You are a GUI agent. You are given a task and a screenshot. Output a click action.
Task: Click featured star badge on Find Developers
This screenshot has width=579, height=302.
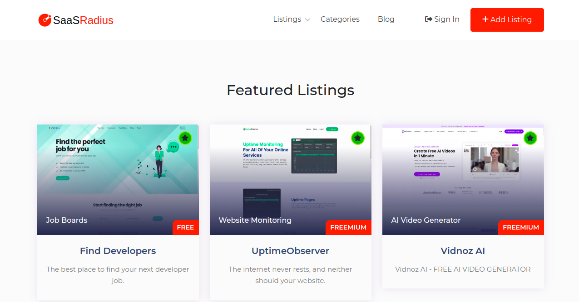[185, 138]
